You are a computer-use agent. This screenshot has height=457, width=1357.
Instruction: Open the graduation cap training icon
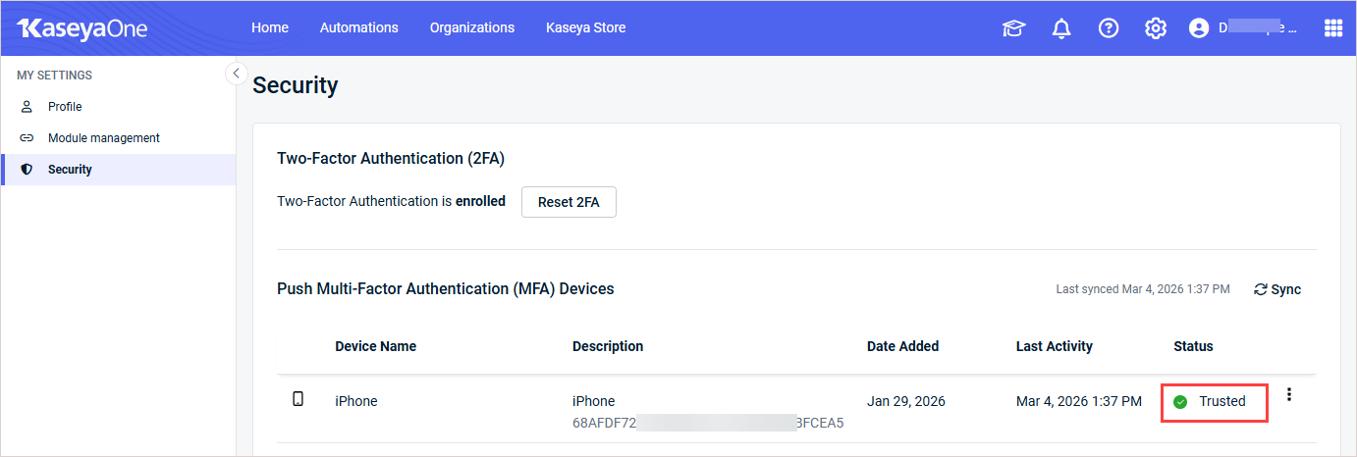[1012, 28]
